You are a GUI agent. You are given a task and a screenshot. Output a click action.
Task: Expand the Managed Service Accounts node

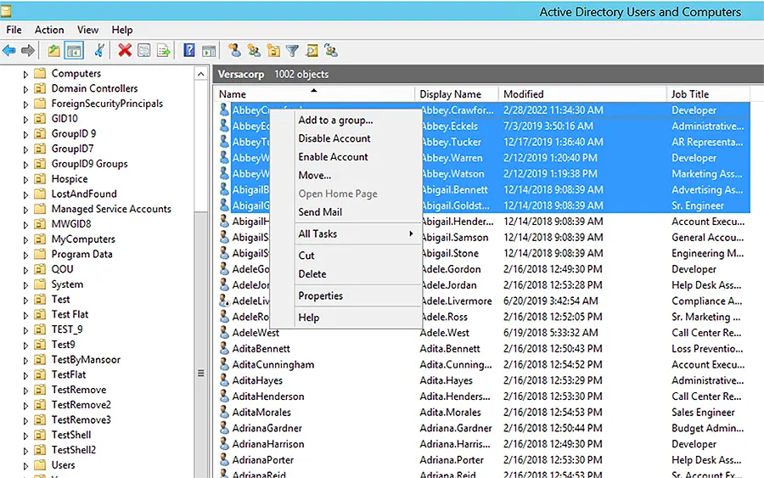pyautogui.click(x=25, y=210)
